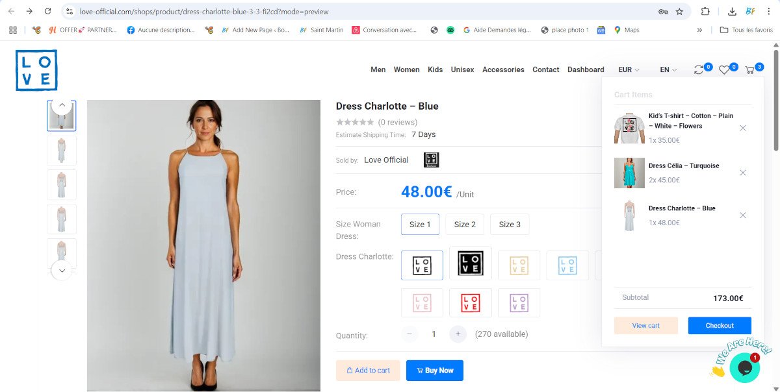Select Size 3 option
Viewport: 780px width, 392px height.
pos(510,225)
